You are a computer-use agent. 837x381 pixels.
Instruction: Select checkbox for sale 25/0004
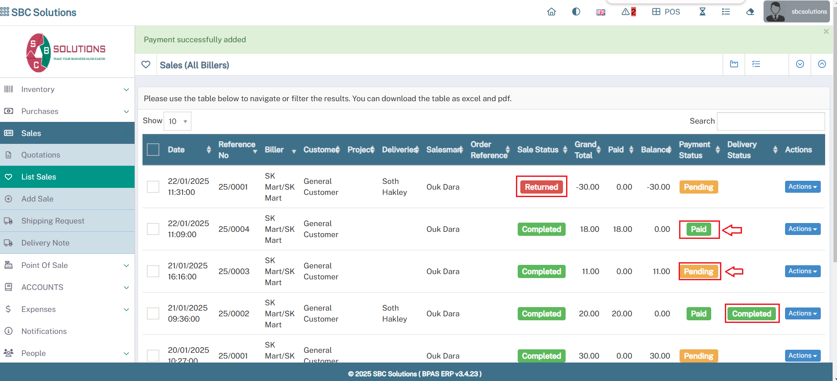153,229
